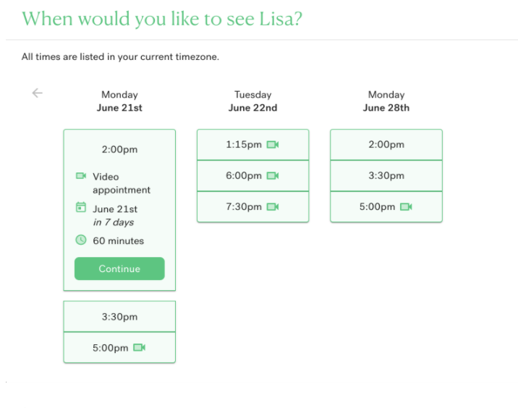Image resolution: width=518 pixels, height=410 pixels.
Task: Click the video icon beside 1:15pm
Action: (x=273, y=144)
